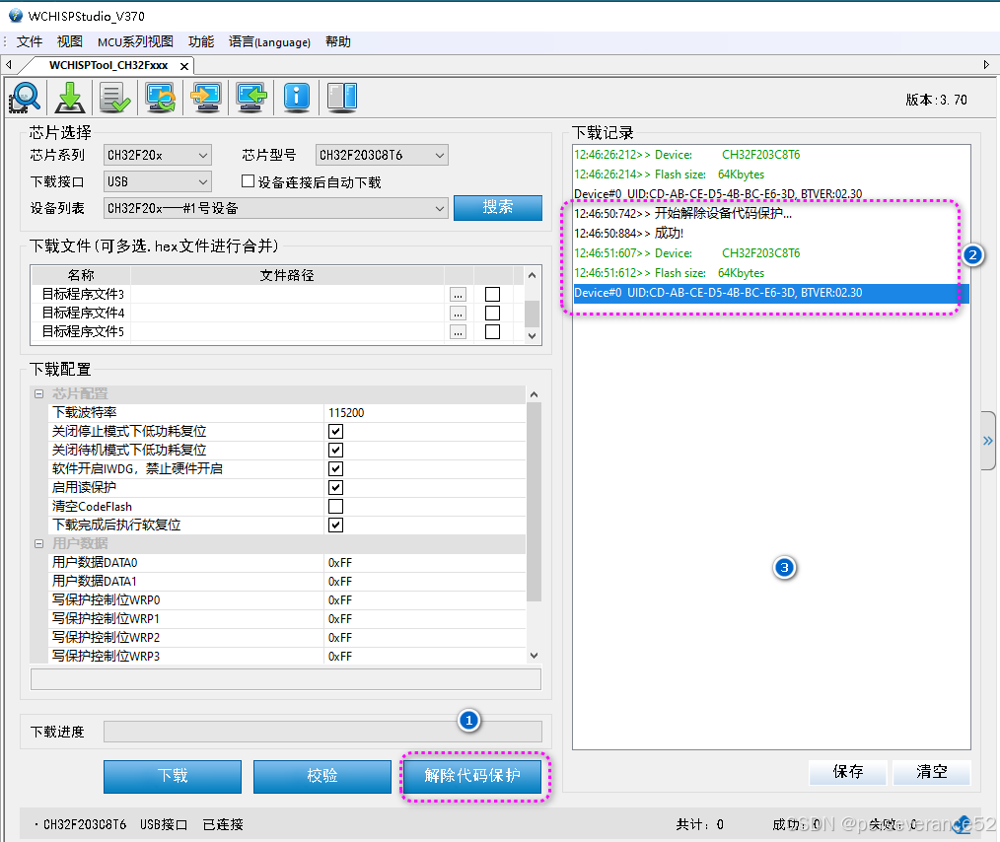
Task: Toggle 下载完成后执行软复位 checkbox
Action: 335,526
